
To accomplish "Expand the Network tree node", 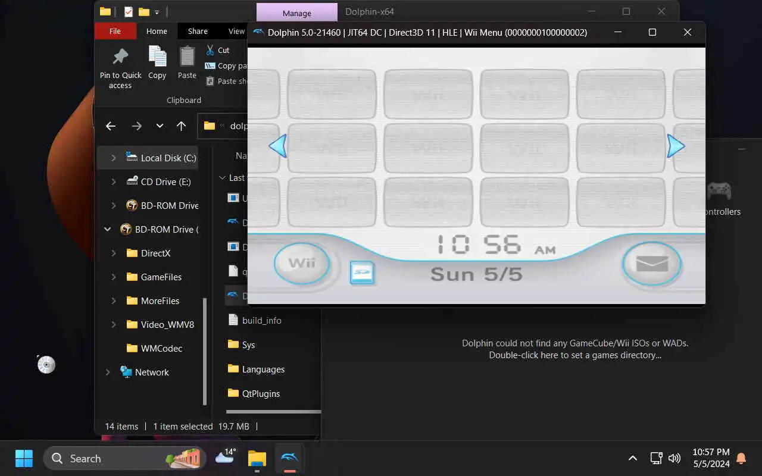I will tap(108, 372).
